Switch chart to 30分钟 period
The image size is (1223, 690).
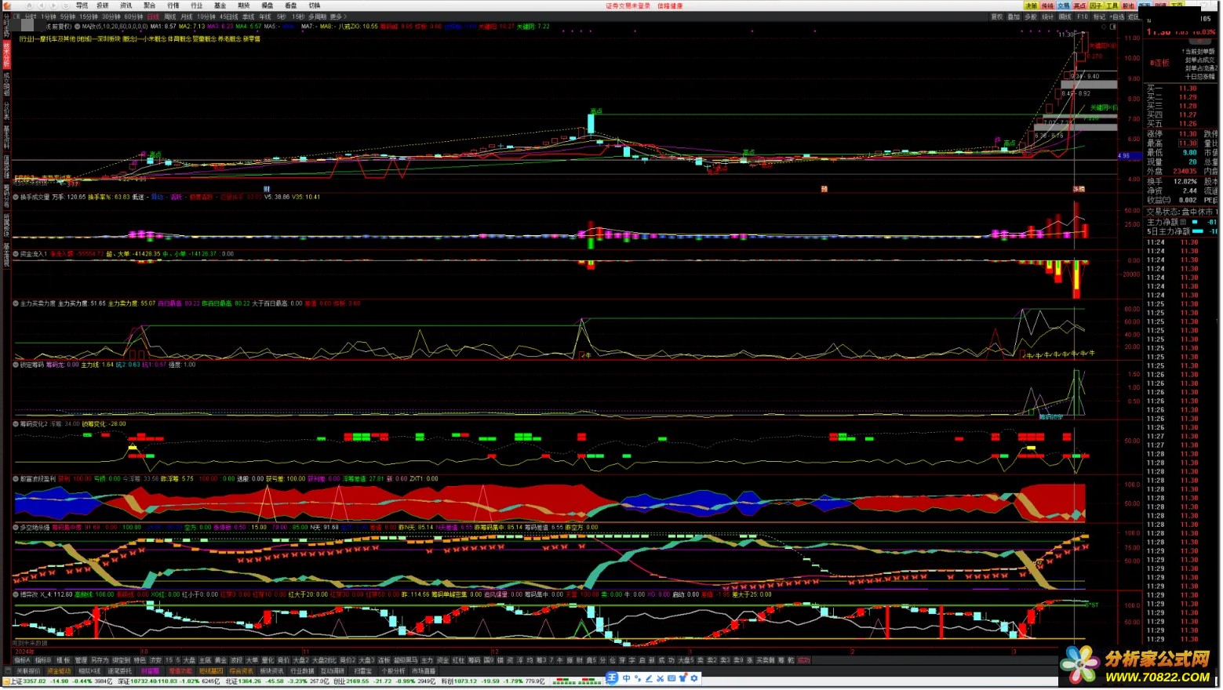point(111,16)
